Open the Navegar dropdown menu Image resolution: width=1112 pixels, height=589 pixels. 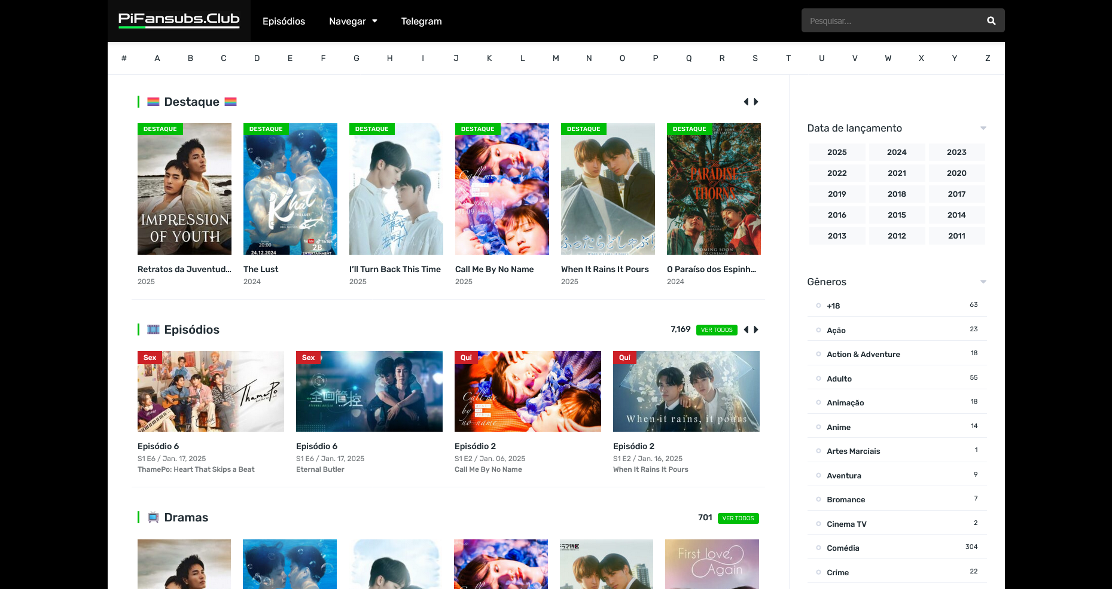tap(353, 22)
